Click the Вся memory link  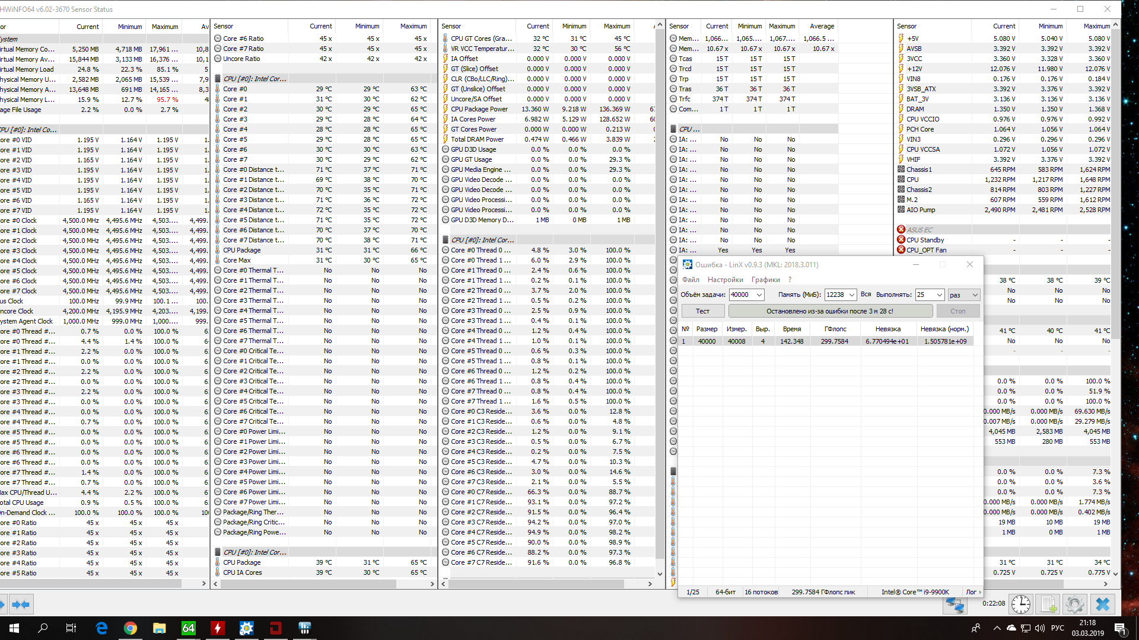coord(866,295)
